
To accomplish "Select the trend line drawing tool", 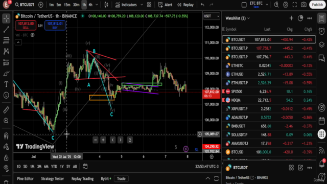I will coord(6,30).
